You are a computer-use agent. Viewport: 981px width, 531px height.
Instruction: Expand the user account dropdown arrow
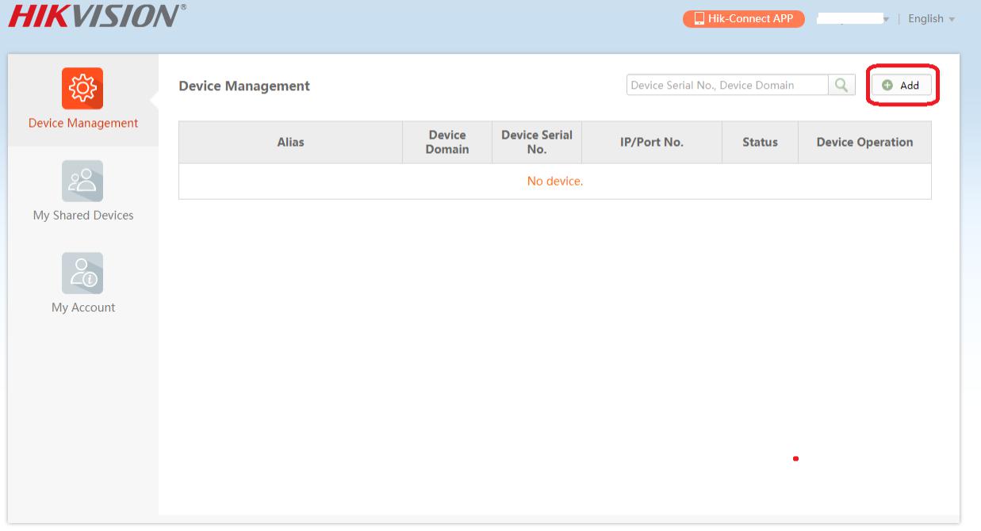click(x=885, y=19)
